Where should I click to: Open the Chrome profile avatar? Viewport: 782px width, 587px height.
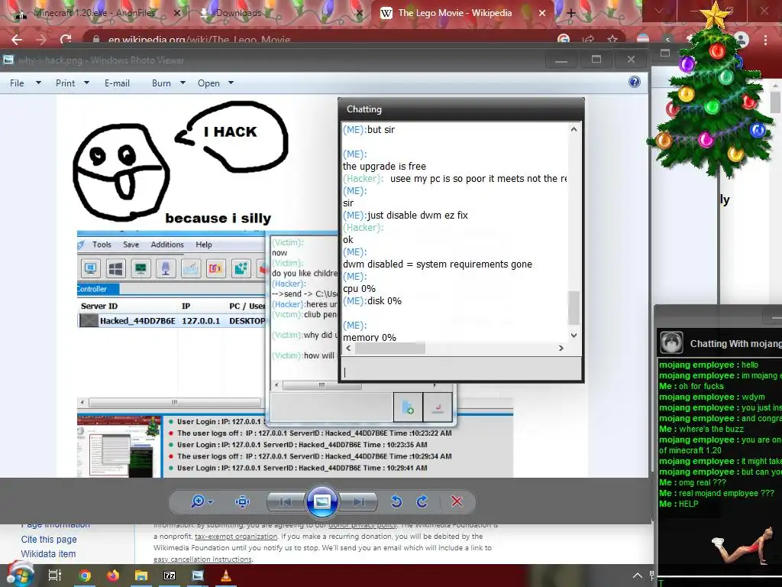tap(742, 40)
